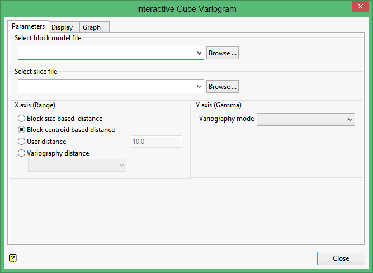Open the Variography mode dropdown

click(x=305, y=119)
